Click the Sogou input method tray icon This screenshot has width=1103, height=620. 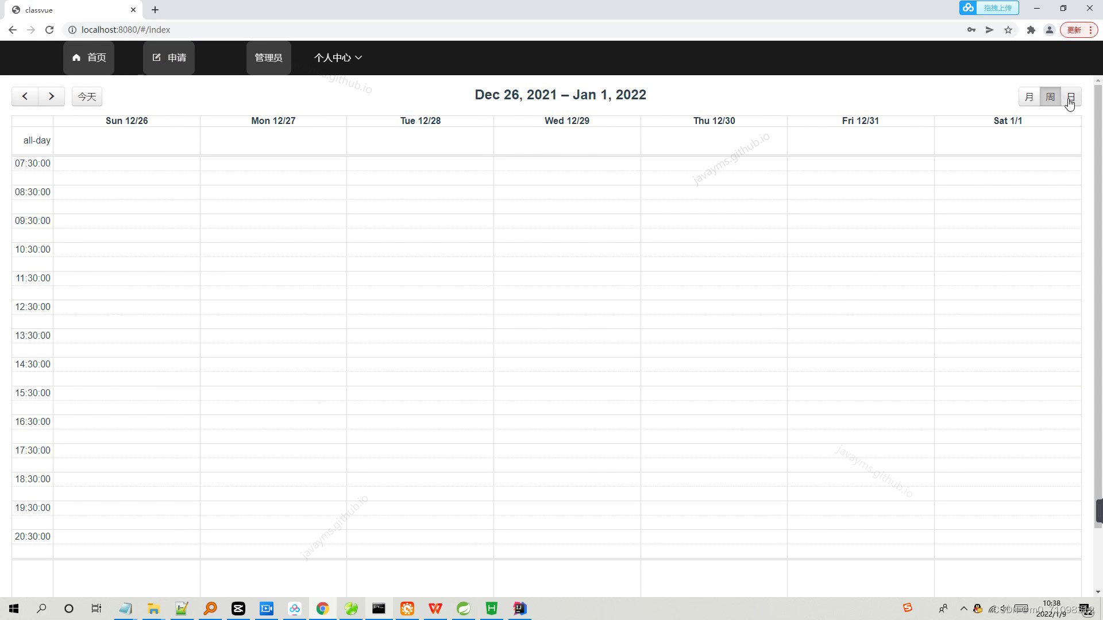[x=907, y=608]
